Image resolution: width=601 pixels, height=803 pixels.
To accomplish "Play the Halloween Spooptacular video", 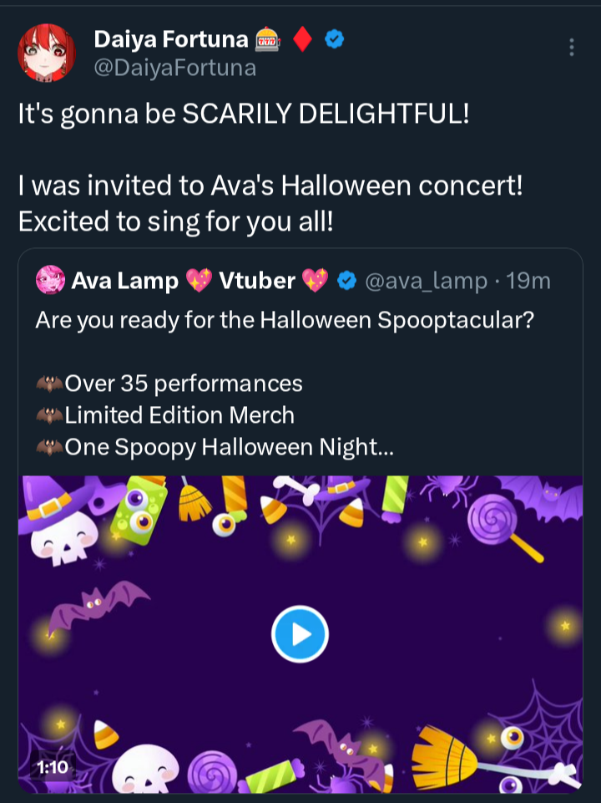I will (x=300, y=634).
